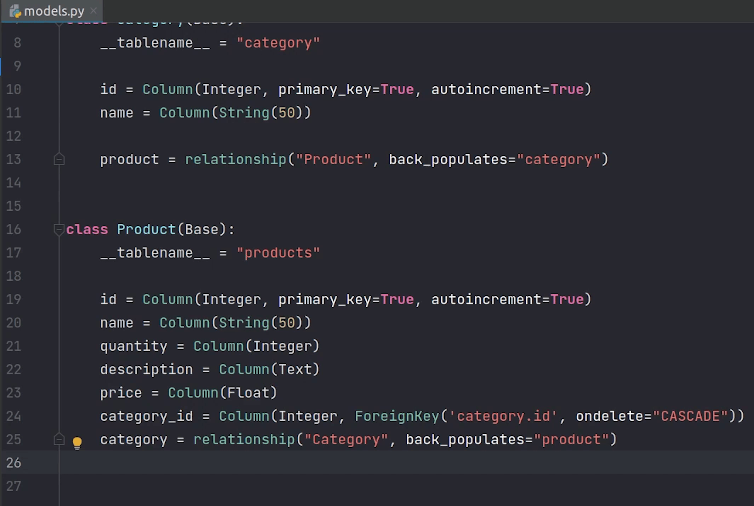The width and height of the screenshot is (754, 506).
Task: Click the "products" table name string
Action: pyautogui.click(x=278, y=253)
